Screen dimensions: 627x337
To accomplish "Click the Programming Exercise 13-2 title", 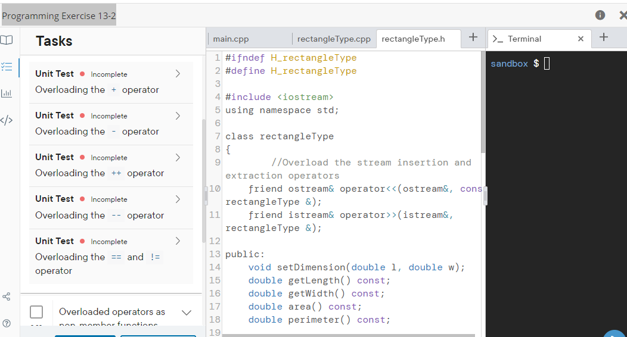I will point(59,16).
